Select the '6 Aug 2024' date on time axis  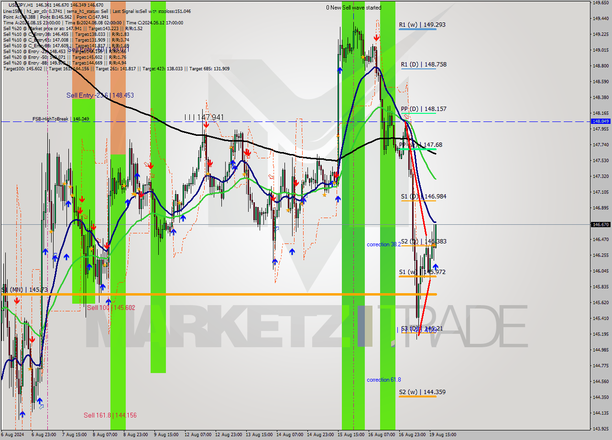click(11, 435)
